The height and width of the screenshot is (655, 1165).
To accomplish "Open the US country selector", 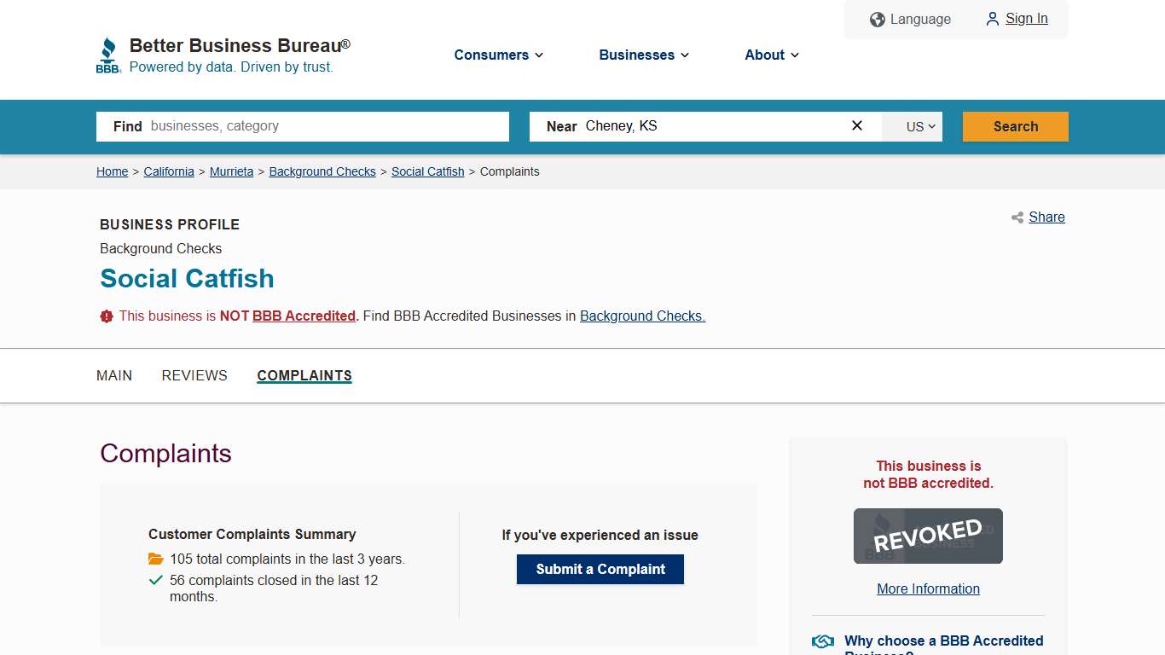I will [x=912, y=126].
